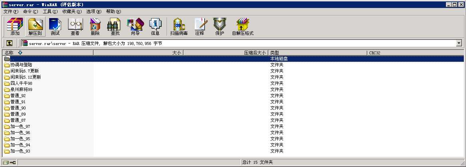Open the 文件 (File) menu
This screenshot has height=167, width=466.
pos(11,12)
